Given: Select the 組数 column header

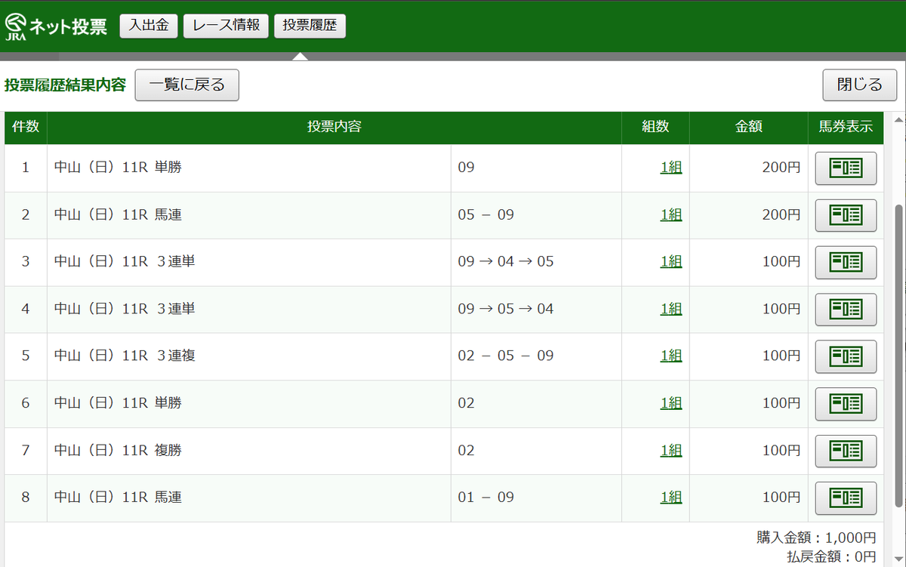Looking at the screenshot, I should [655, 128].
